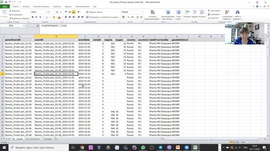The image size is (270, 151).
Task: Toggle underline formatting in the ribbon
Action: click(x=40, y=17)
